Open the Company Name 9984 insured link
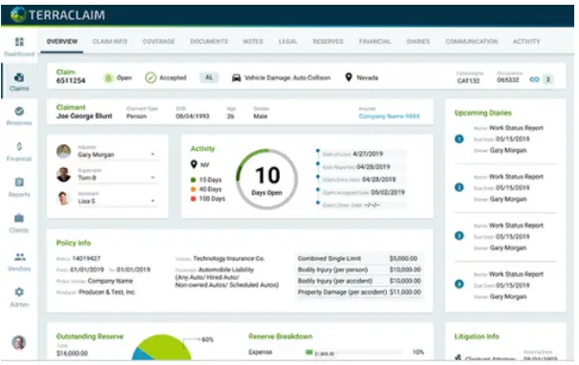The height and width of the screenshot is (365, 579). point(389,117)
